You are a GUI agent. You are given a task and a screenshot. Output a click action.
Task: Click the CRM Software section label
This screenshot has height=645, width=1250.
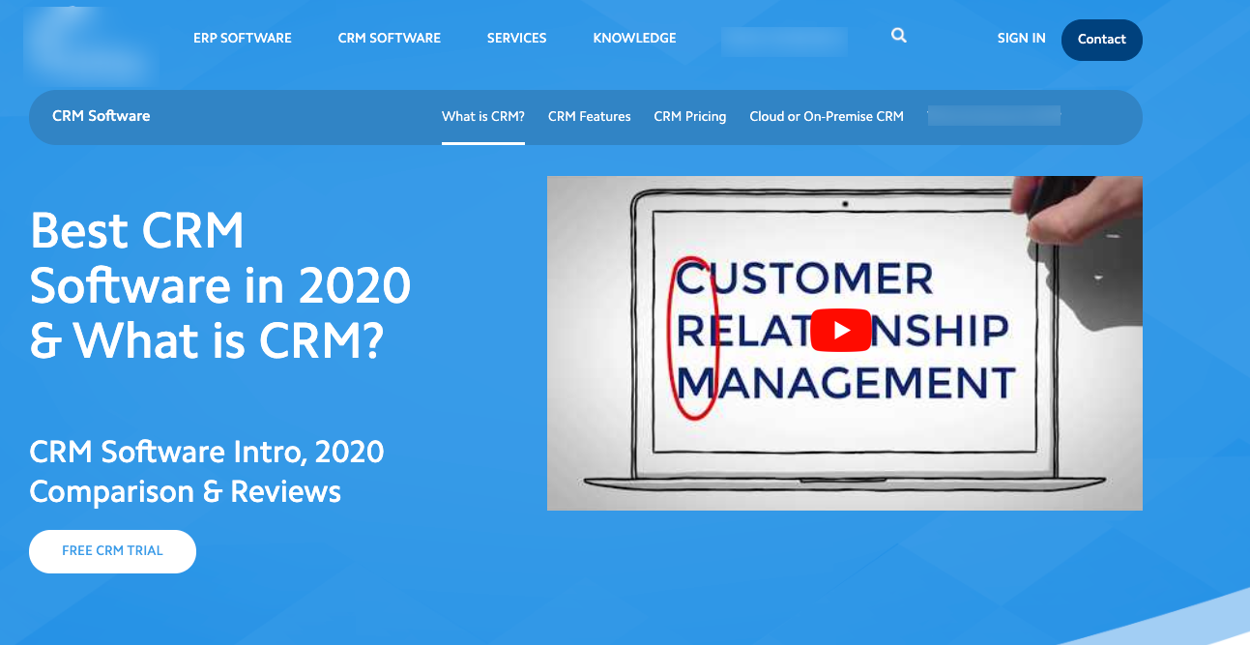[x=102, y=116]
